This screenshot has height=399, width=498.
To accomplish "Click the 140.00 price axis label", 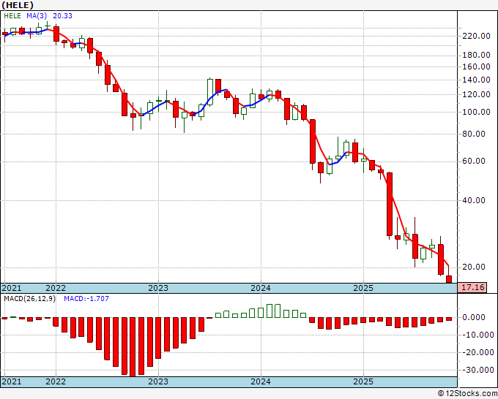I will (476, 80).
